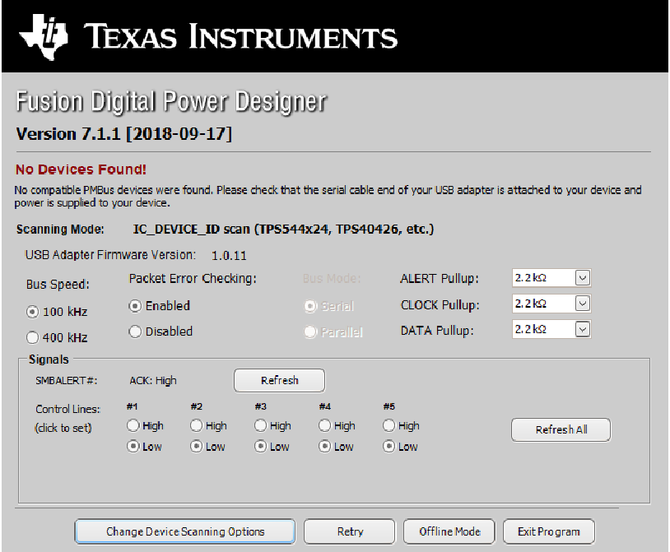Click the 'No compatible PMBus devices' message
The height and width of the screenshot is (552, 670).
tap(328, 197)
